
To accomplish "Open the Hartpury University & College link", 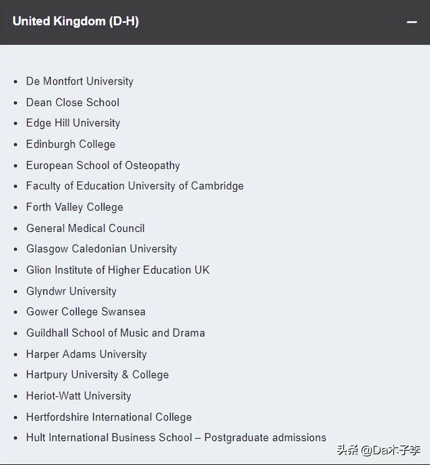I will (98, 375).
